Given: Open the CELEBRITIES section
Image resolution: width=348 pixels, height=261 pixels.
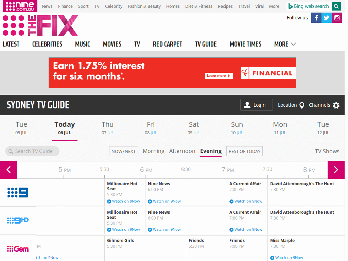Looking at the screenshot, I should pyautogui.click(x=47, y=44).
